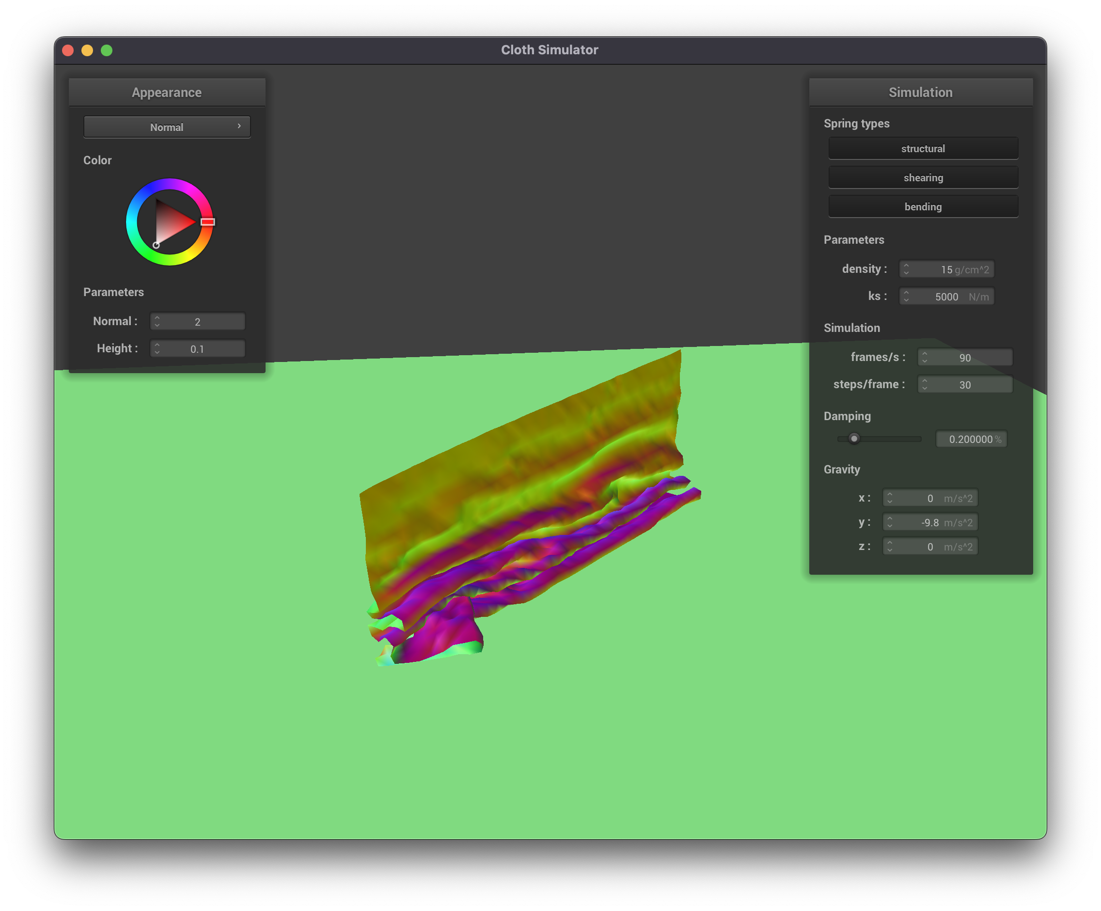This screenshot has width=1101, height=911.
Task: Open the Normal shader dropdown
Action: 167,127
